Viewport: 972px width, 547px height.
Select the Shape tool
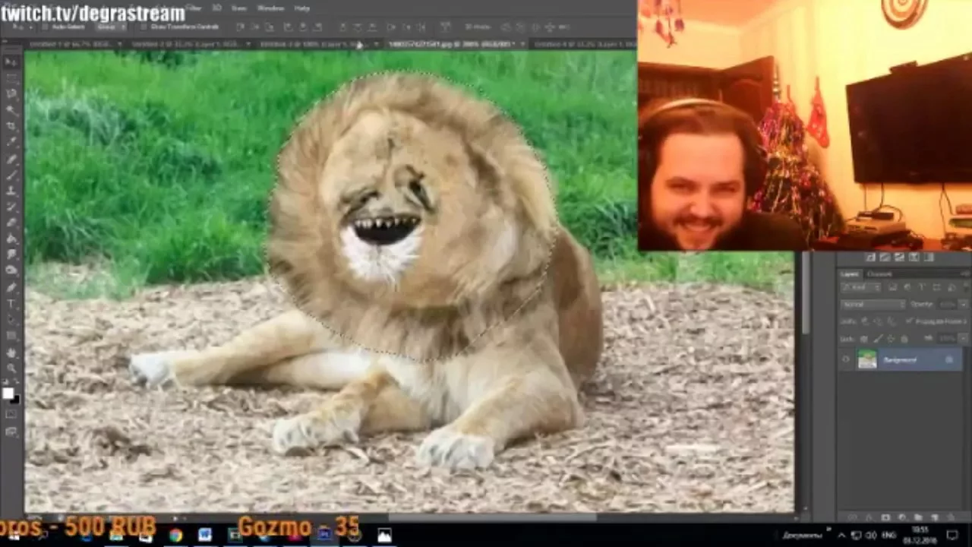click(x=11, y=337)
